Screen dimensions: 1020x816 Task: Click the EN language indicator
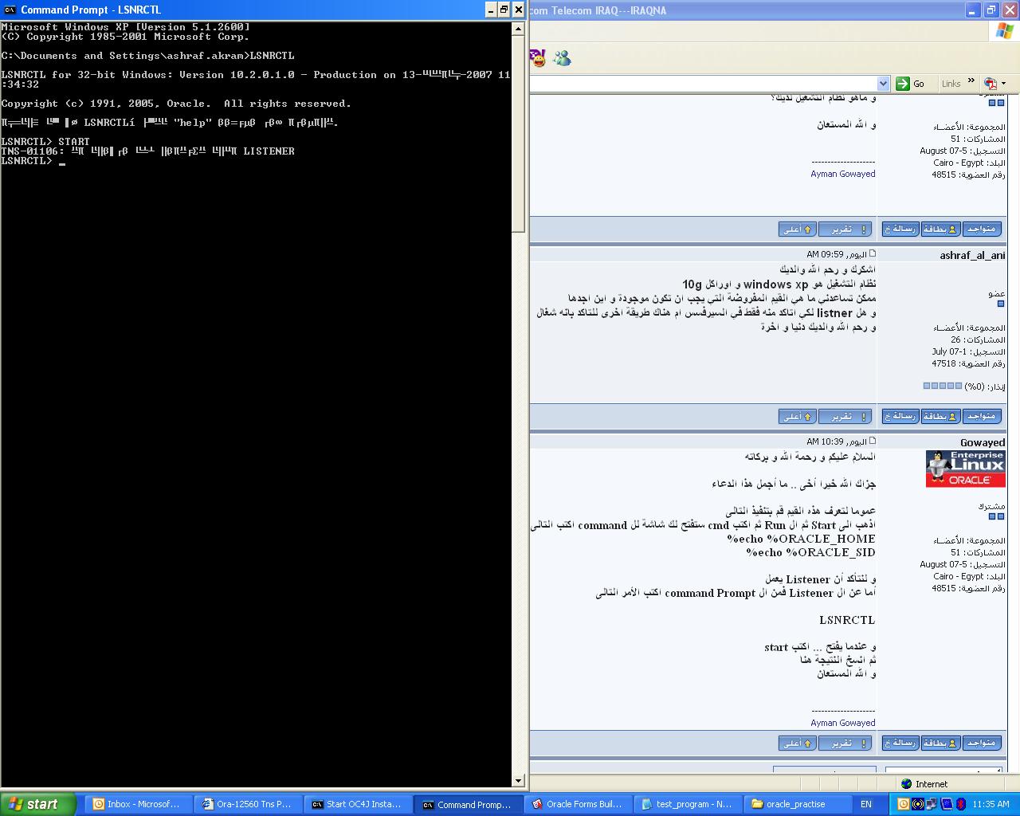click(x=865, y=804)
